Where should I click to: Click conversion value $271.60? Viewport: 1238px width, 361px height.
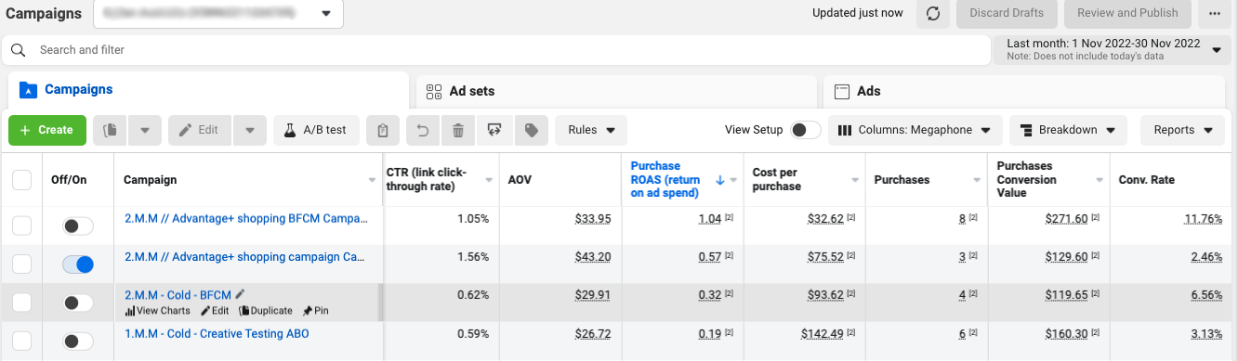(x=1065, y=219)
